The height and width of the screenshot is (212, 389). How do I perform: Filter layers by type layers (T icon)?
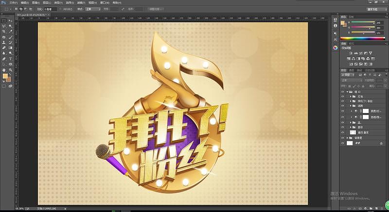click(x=370, y=75)
